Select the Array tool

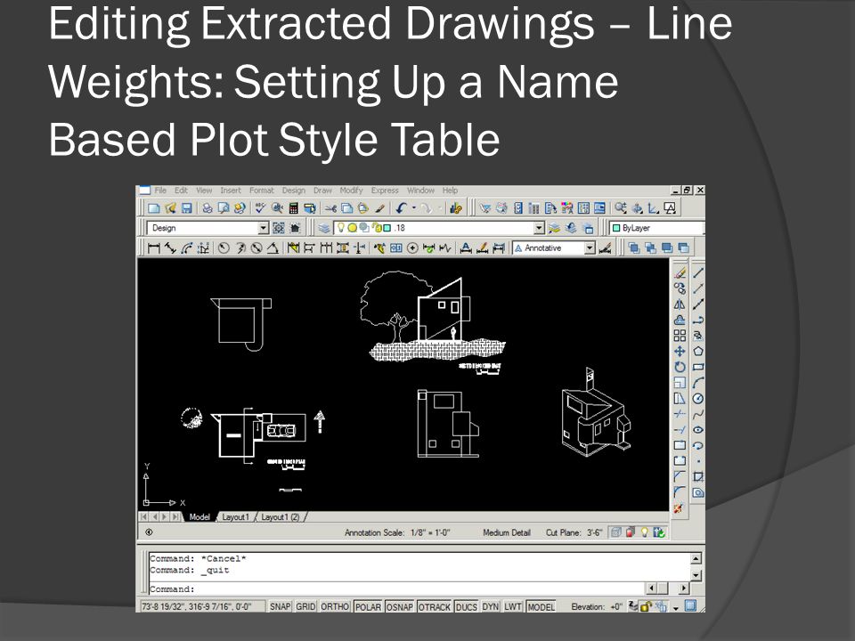[680, 336]
